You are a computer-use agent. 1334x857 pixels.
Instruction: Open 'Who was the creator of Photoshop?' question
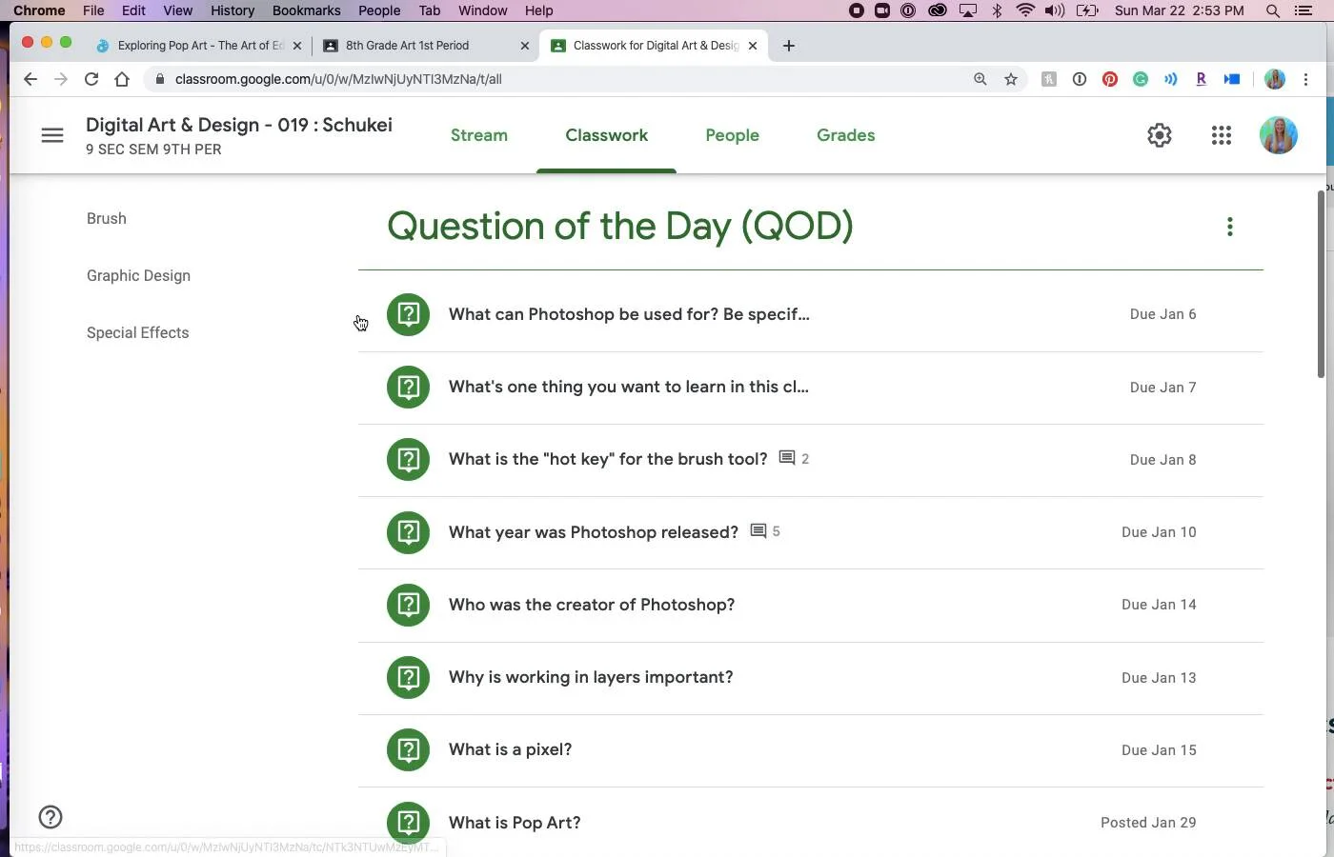pos(591,605)
